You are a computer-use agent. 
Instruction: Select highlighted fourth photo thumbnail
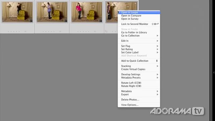pyautogui.click(x=112, y=12)
